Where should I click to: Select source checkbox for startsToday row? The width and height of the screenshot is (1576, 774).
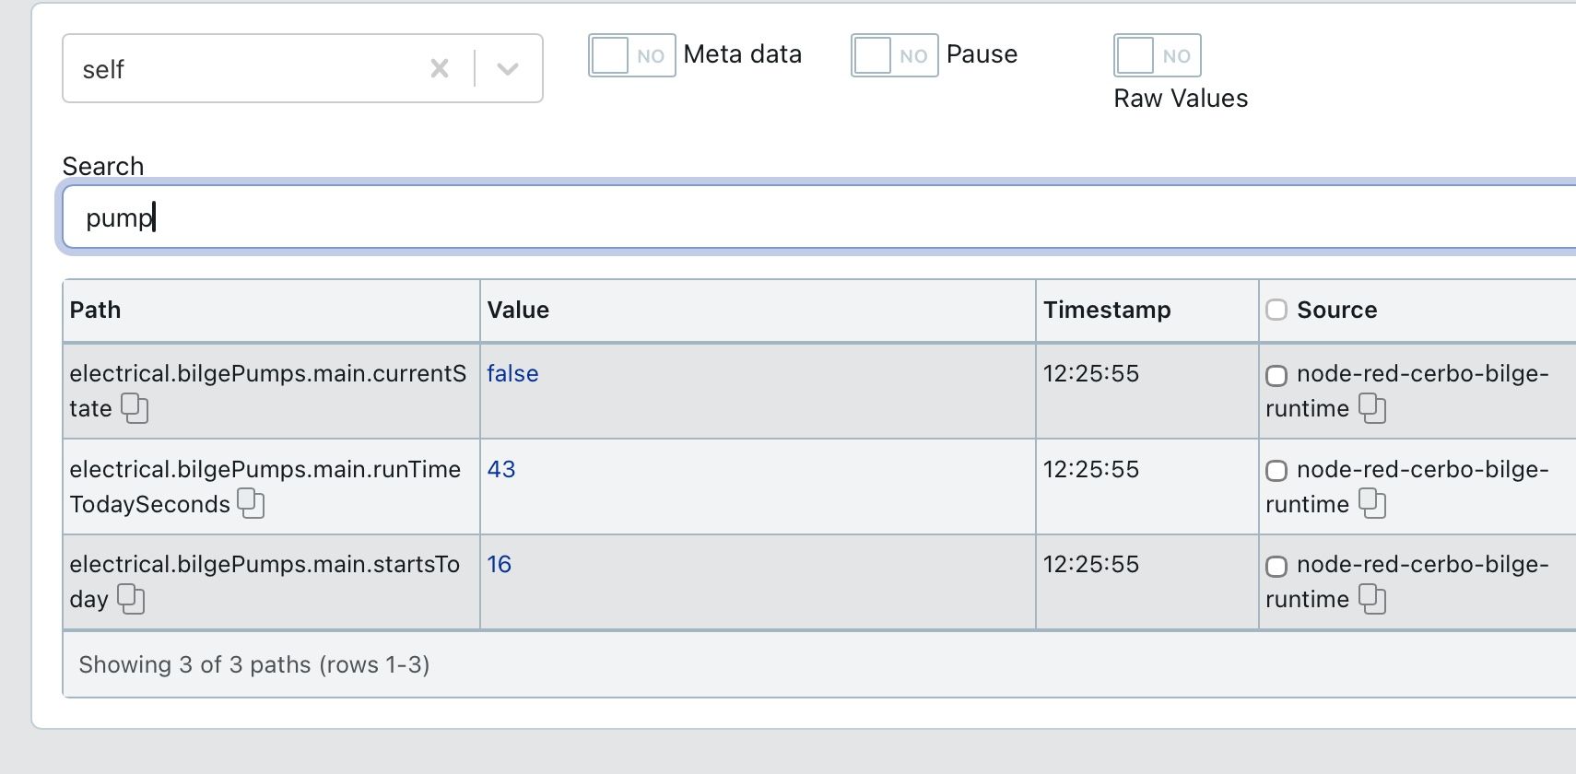click(1276, 567)
